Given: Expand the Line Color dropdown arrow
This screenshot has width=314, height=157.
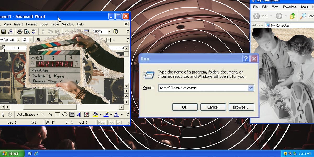Looking at the screenshot, I should pyautogui.click(x=111, y=114).
